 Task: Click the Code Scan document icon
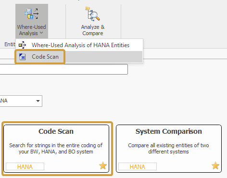22,57
